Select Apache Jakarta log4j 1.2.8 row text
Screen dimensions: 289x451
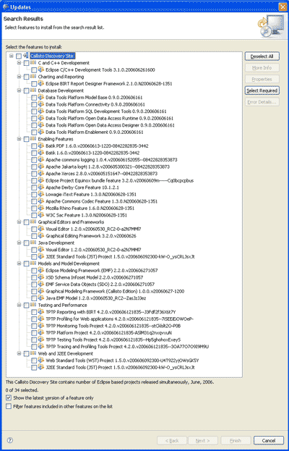click(x=108, y=167)
